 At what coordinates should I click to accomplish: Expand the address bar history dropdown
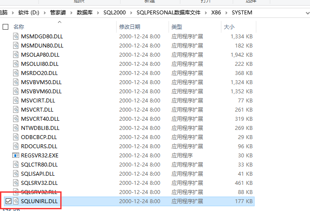[307, 13]
